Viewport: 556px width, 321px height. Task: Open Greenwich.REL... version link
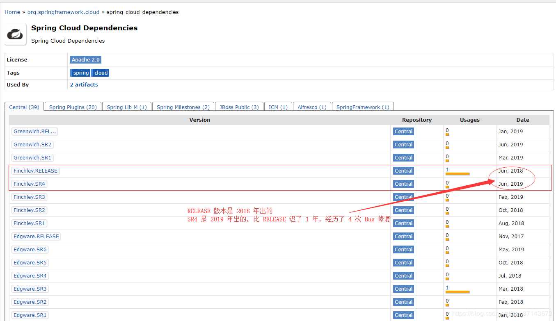(x=34, y=132)
